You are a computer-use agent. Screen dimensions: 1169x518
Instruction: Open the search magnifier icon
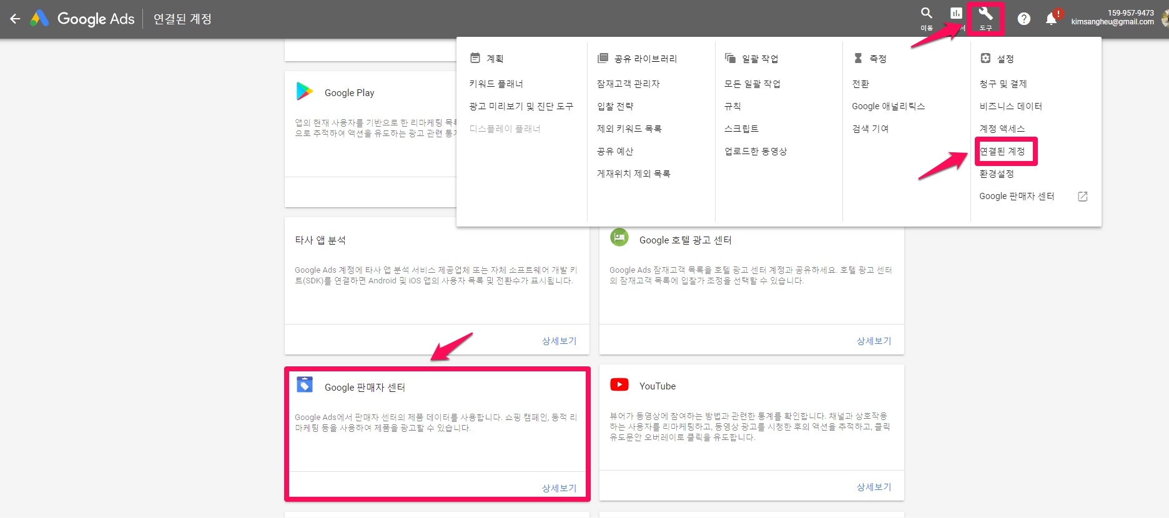[x=927, y=14]
